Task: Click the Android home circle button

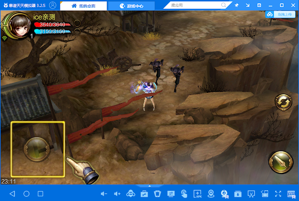Action: pyautogui.click(x=26, y=194)
